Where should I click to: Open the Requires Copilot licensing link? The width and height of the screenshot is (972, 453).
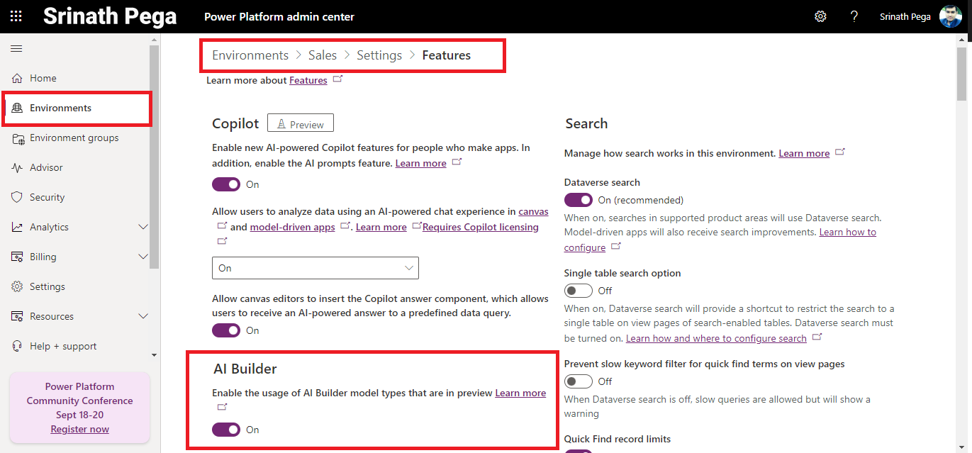coord(480,227)
